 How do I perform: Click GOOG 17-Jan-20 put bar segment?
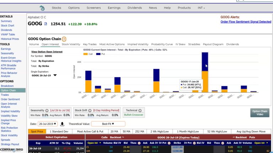click(205, 62)
